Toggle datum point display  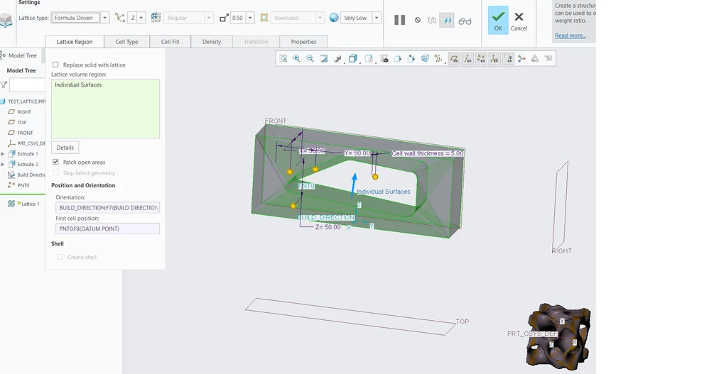[481, 59]
